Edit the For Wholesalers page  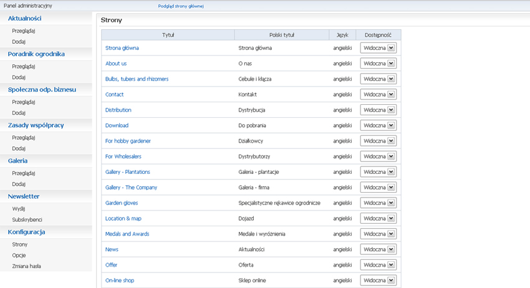point(123,156)
